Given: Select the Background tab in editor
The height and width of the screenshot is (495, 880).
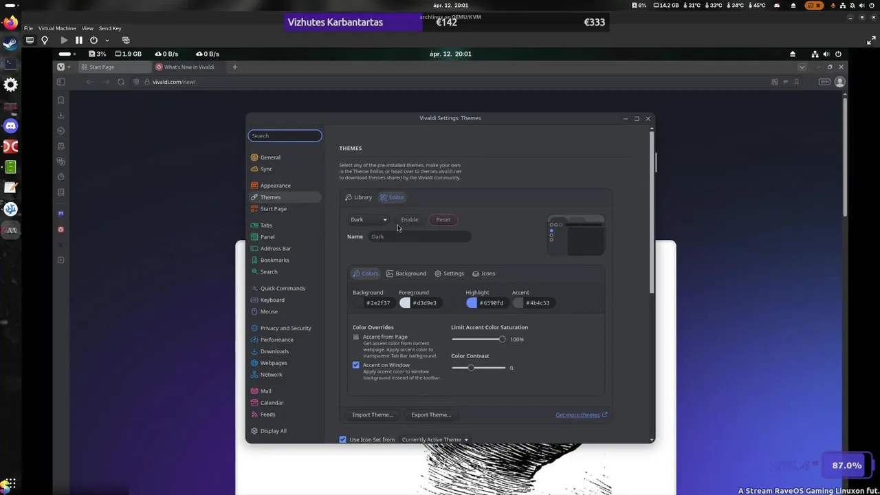Looking at the screenshot, I should [406, 274].
